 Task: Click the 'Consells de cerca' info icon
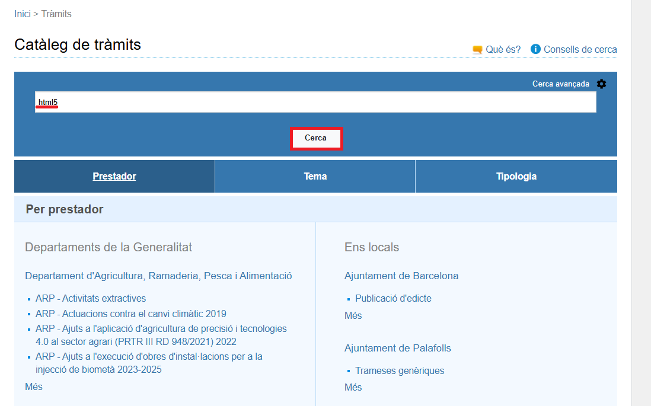pyautogui.click(x=535, y=49)
